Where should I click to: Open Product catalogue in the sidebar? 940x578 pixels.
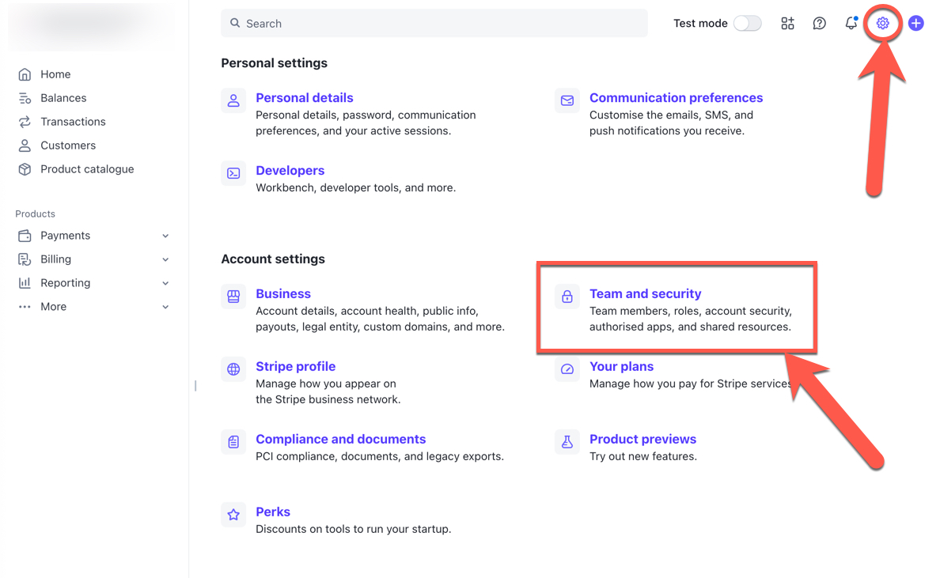click(x=88, y=169)
